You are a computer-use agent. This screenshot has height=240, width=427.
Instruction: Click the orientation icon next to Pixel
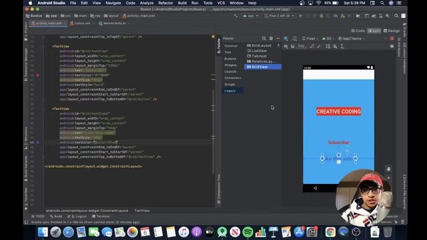(295, 39)
